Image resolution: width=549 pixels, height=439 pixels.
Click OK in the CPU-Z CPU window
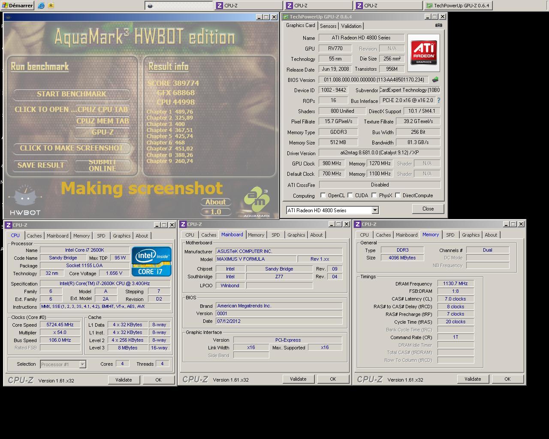point(158,380)
